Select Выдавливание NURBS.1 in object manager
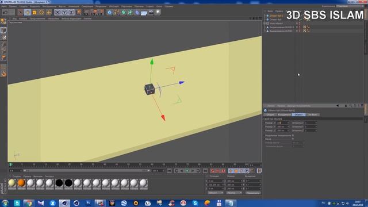 click(282, 27)
